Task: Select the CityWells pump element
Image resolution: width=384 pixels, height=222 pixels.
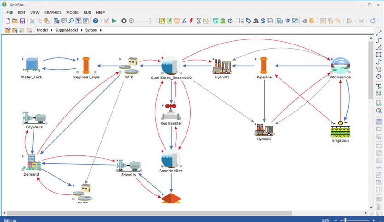Action: (x=34, y=118)
